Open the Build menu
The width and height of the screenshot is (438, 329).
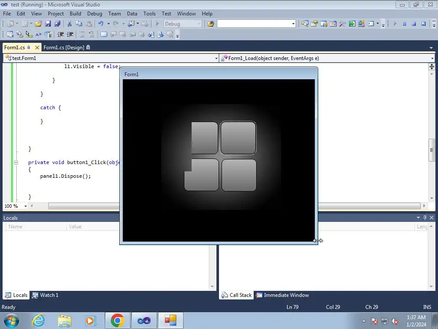coord(75,13)
